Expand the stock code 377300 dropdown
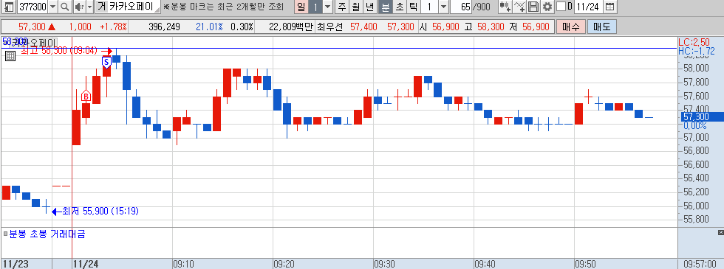This screenshot has width=724, height=269. coord(52,7)
